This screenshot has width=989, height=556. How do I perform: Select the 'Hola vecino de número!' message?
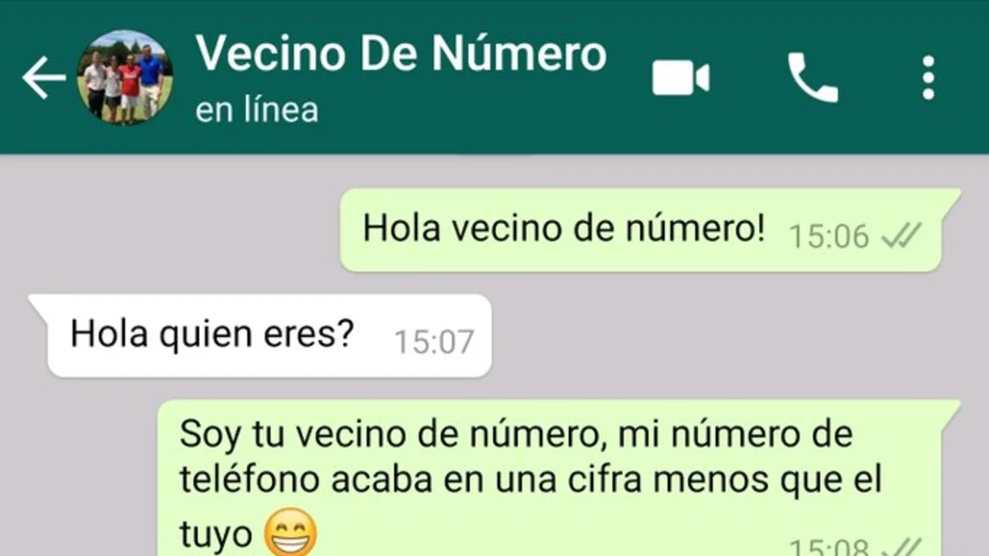[x=650, y=231]
